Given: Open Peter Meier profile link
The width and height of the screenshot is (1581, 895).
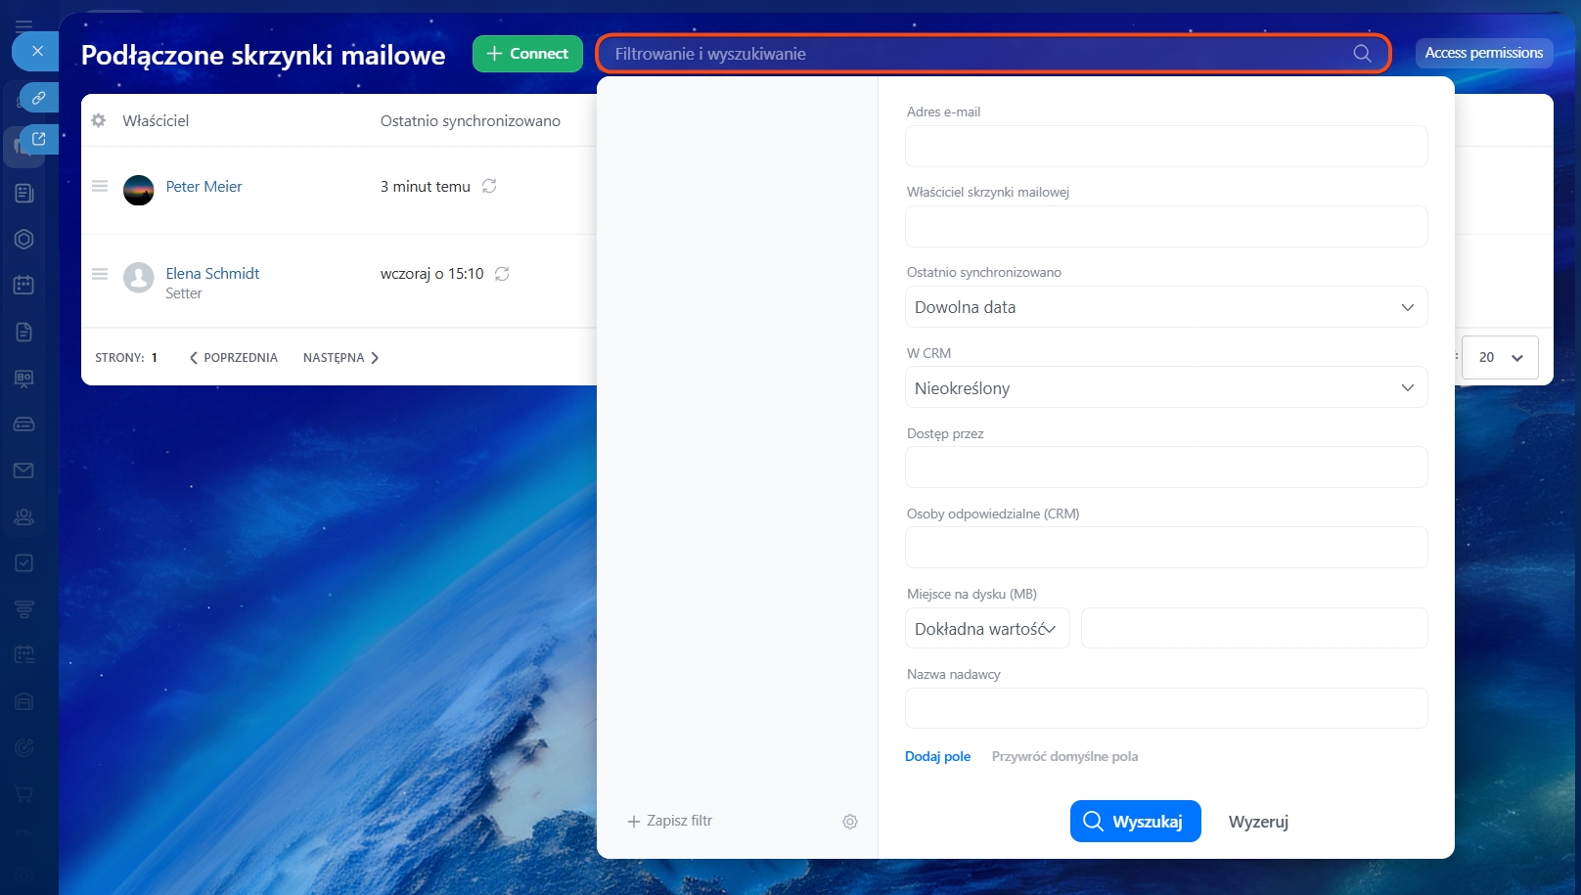Looking at the screenshot, I should click(x=203, y=186).
